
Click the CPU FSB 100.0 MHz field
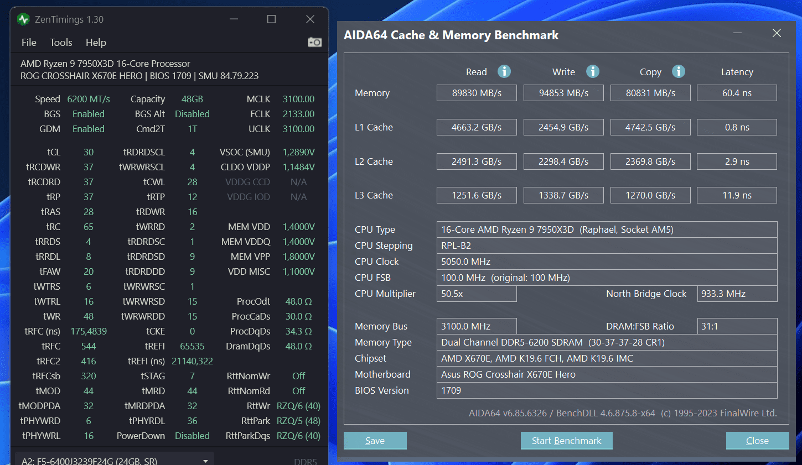pos(607,278)
